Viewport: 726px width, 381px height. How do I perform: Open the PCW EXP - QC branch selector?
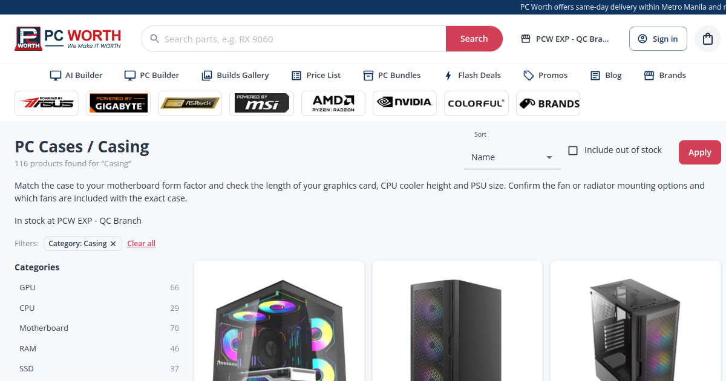565,39
